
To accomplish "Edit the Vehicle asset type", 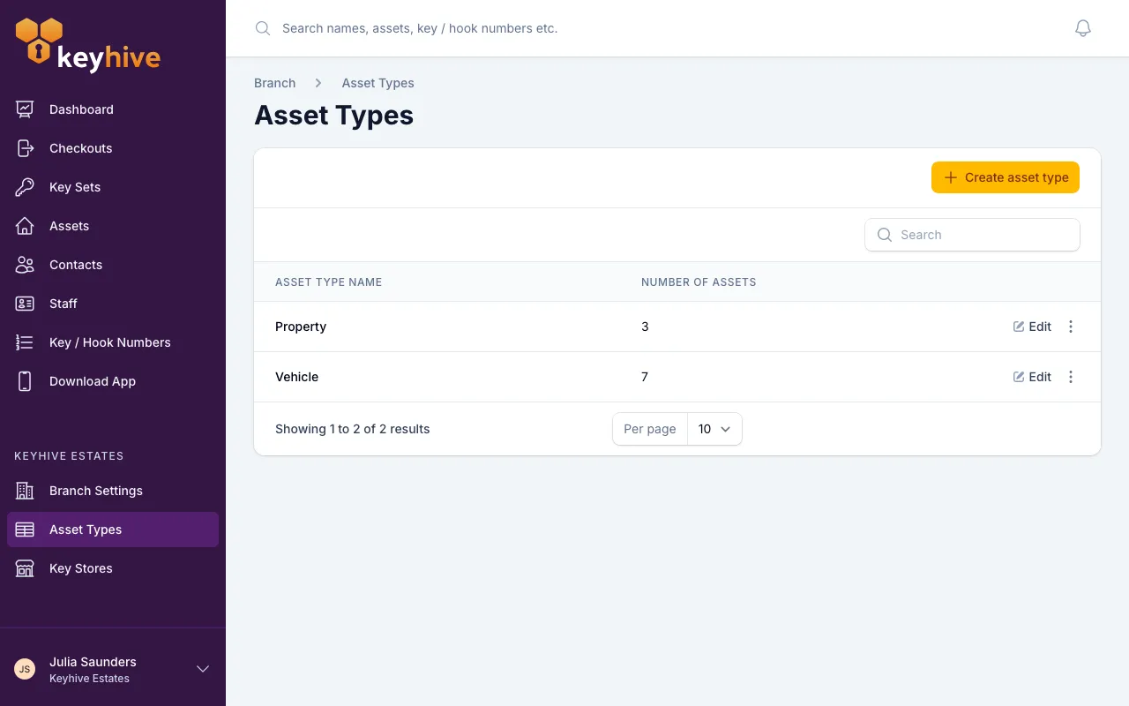I will coord(1032,377).
